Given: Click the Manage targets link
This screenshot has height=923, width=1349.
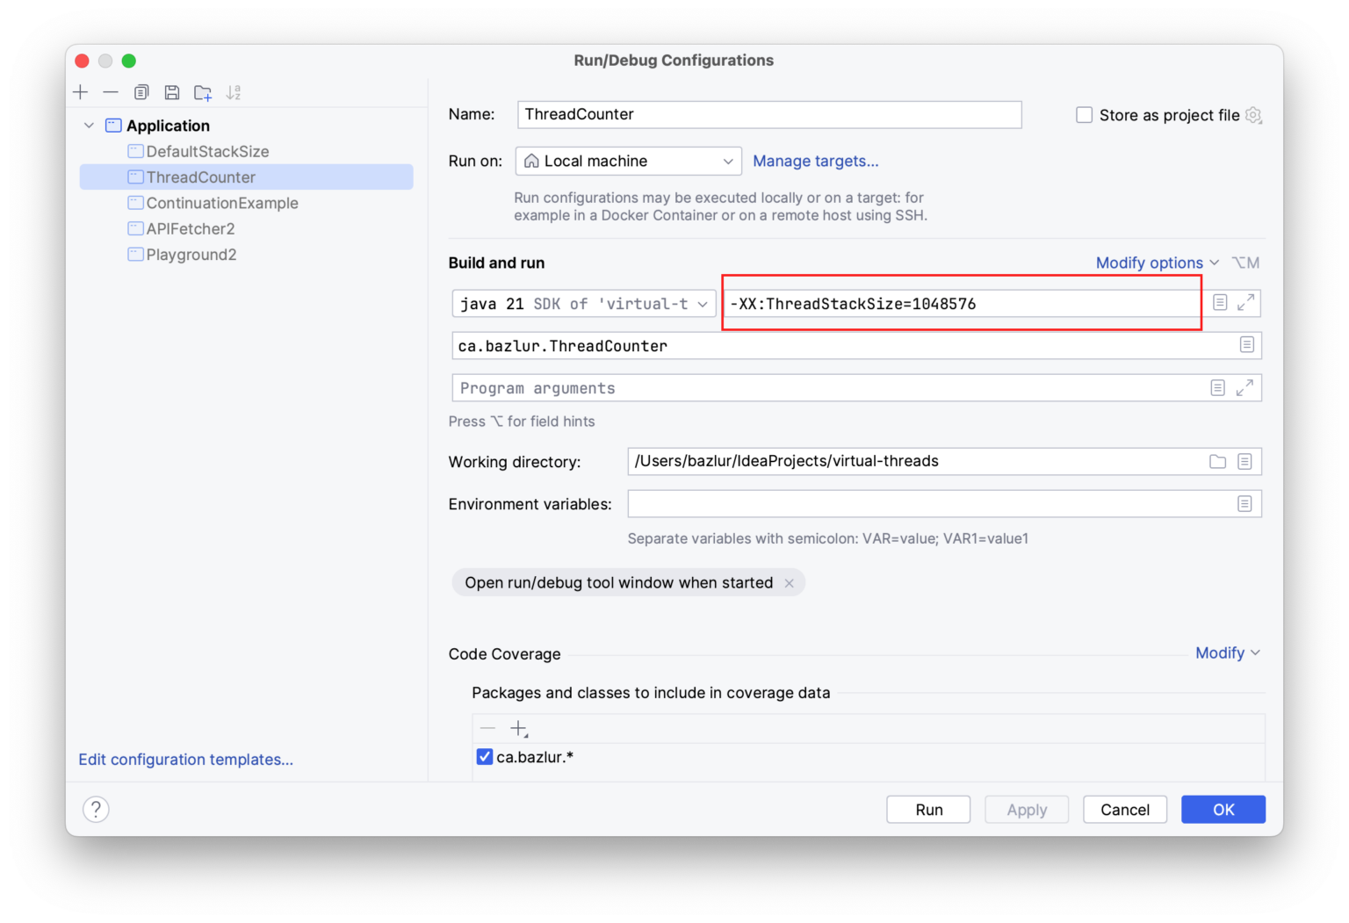Looking at the screenshot, I should (815, 161).
